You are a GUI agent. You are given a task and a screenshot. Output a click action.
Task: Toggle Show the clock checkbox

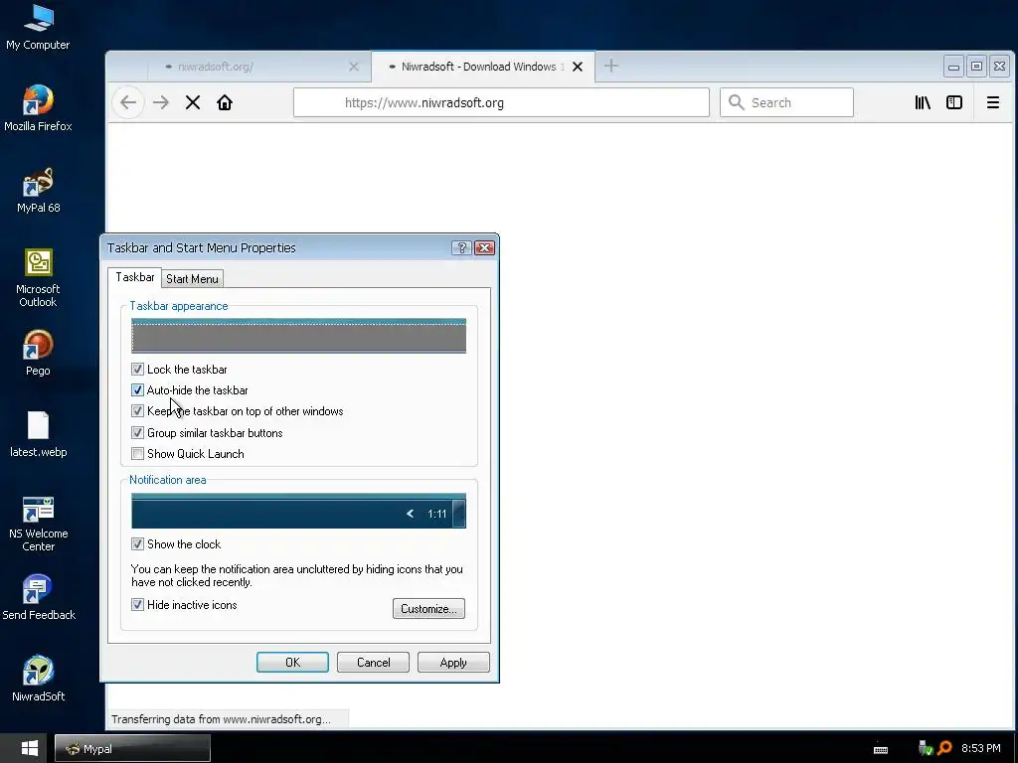pos(137,543)
